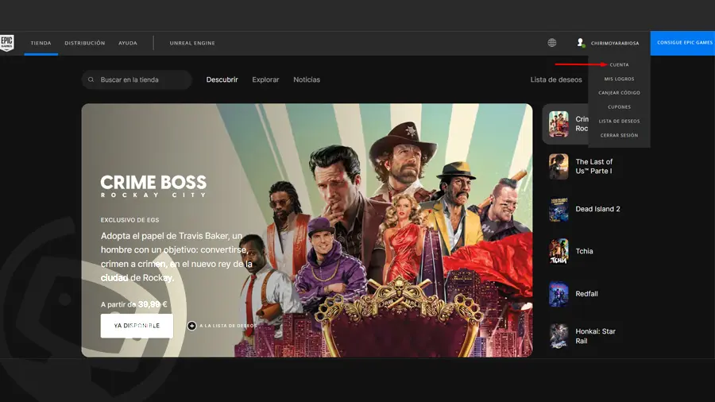Open the Distribución menu item
715x402 pixels.
[85, 43]
